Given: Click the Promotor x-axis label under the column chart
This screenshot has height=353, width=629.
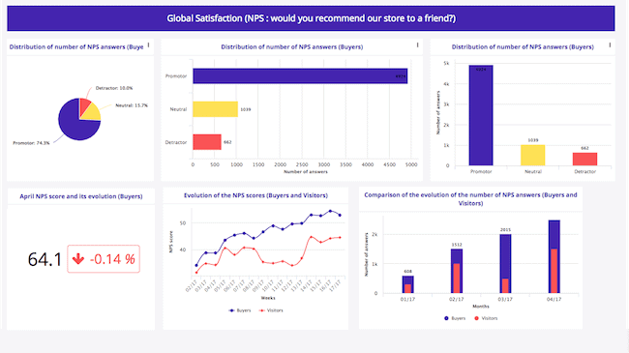Looking at the screenshot, I should point(481,172).
